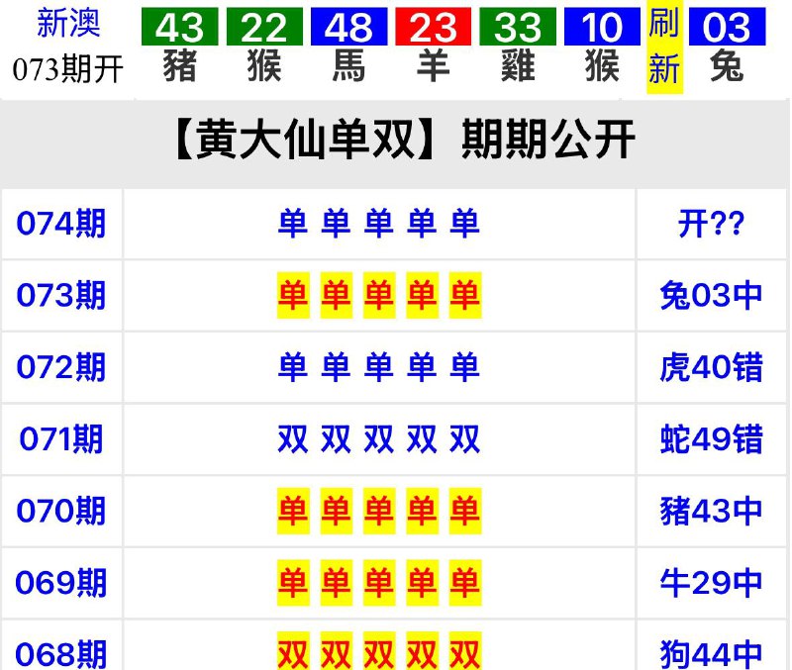
Task: Select the blue number ball 10
Action: coord(602,27)
